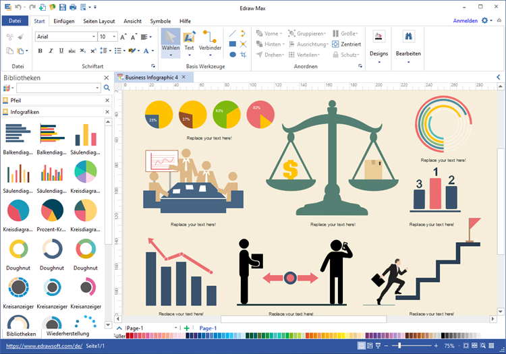
Task: Select the line drawing tool
Action: [233, 34]
